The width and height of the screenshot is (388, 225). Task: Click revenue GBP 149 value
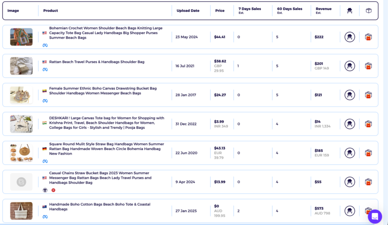[x=322, y=68]
